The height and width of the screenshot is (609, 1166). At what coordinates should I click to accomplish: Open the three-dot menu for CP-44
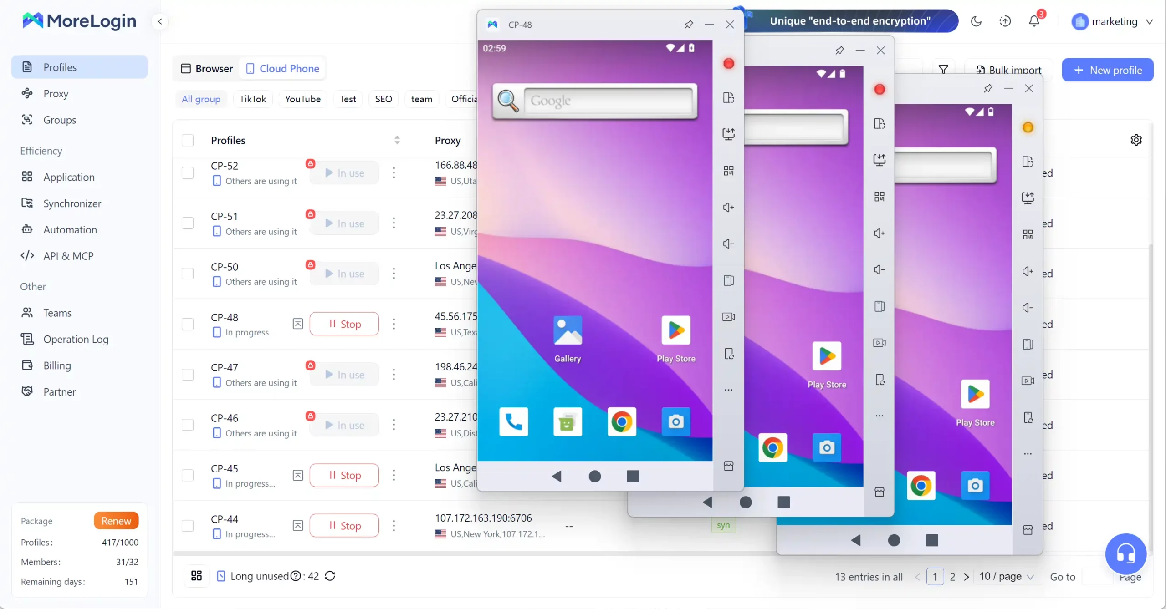(x=394, y=526)
